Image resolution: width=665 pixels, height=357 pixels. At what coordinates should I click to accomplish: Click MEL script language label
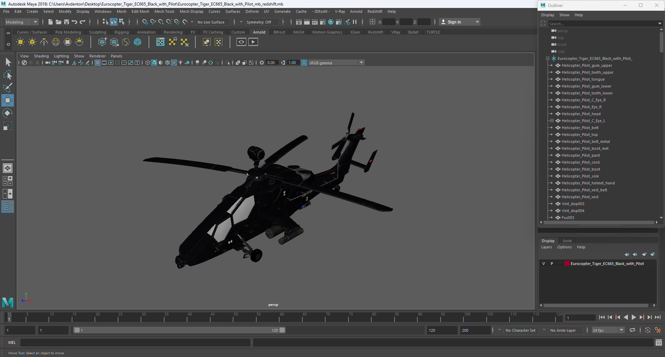[x=12, y=342]
